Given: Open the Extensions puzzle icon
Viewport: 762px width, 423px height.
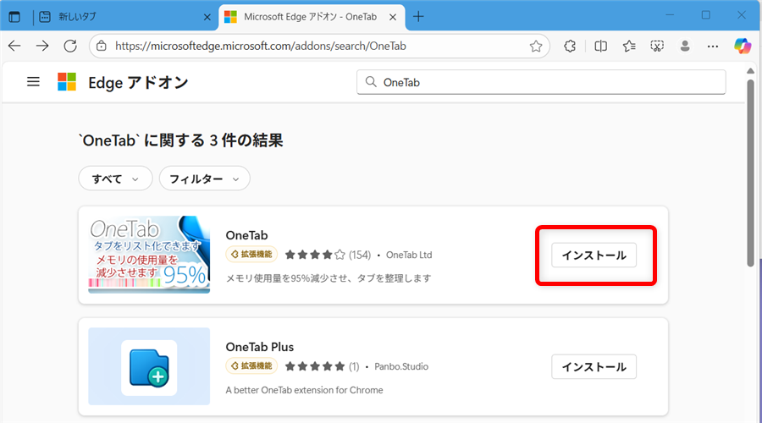Looking at the screenshot, I should [570, 47].
